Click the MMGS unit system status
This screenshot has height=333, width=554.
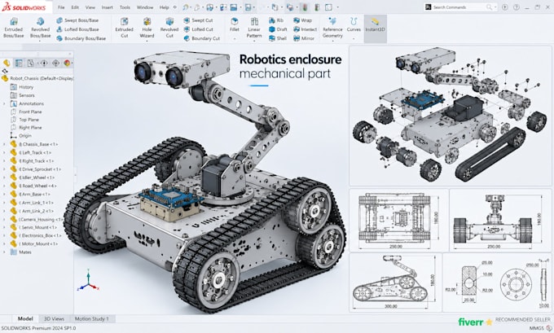pyautogui.click(x=536, y=328)
